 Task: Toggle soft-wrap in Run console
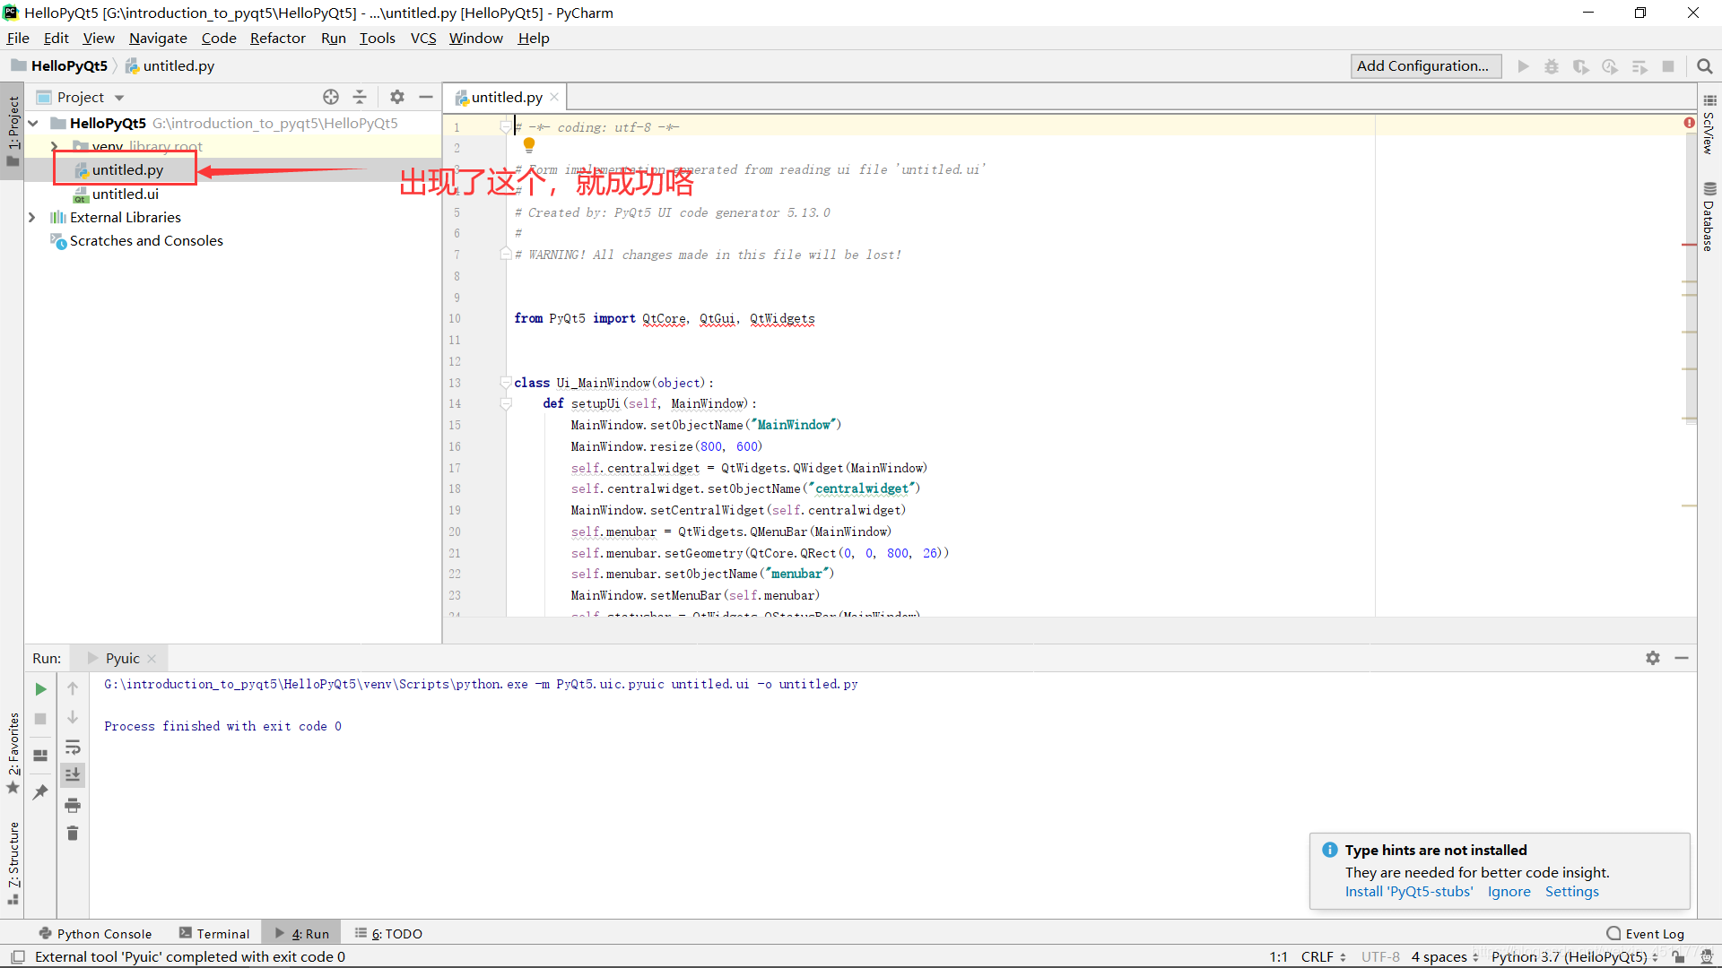[73, 747]
